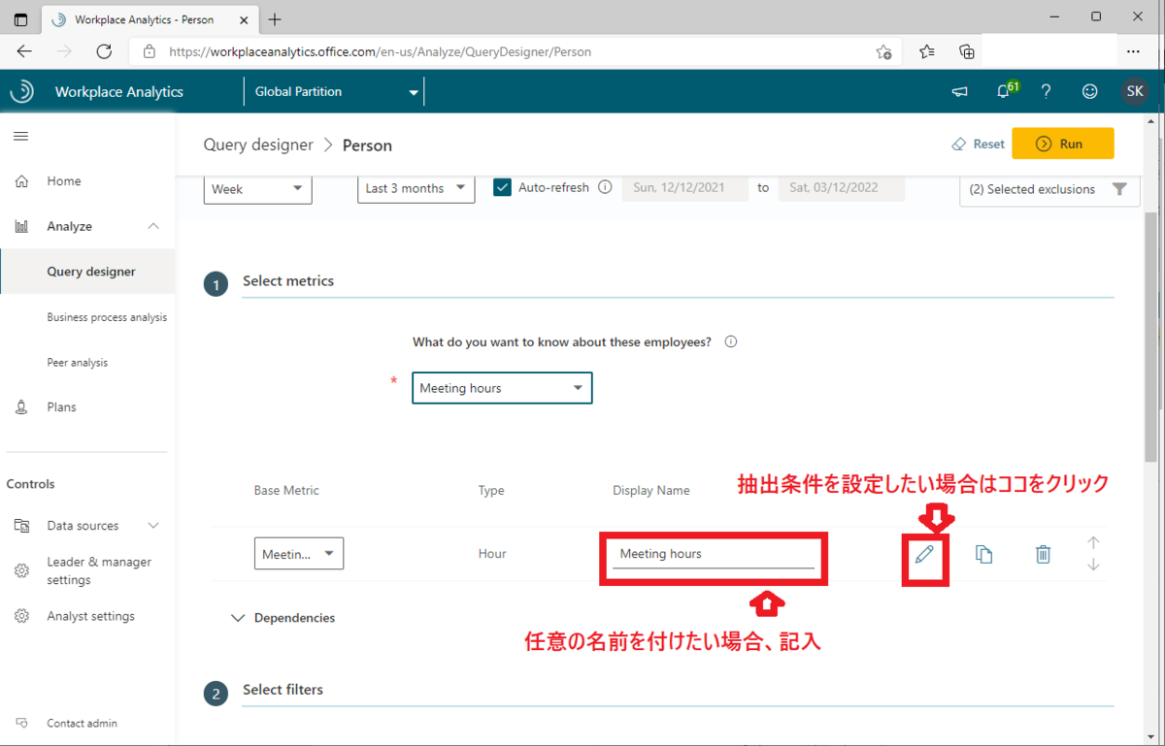The width and height of the screenshot is (1165, 746).
Task: Click the Select metrics section heading
Action: (288, 280)
